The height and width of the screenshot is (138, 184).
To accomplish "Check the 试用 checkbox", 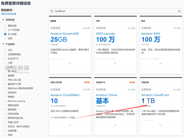I will (x=5, y=38).
